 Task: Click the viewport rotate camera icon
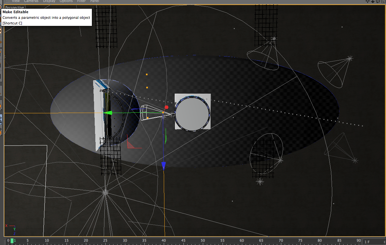point(378,1)
